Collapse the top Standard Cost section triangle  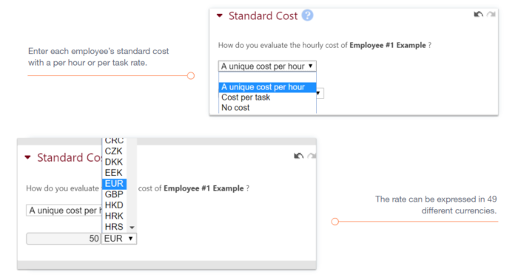(x=220, y=16)
